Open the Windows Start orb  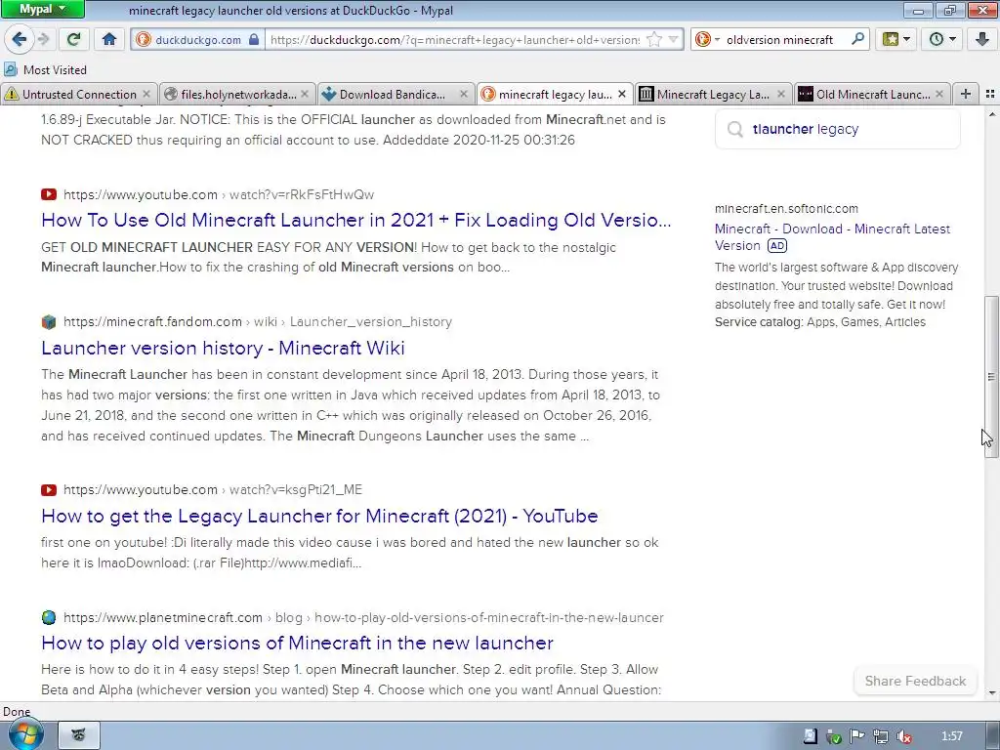point(25,734)
